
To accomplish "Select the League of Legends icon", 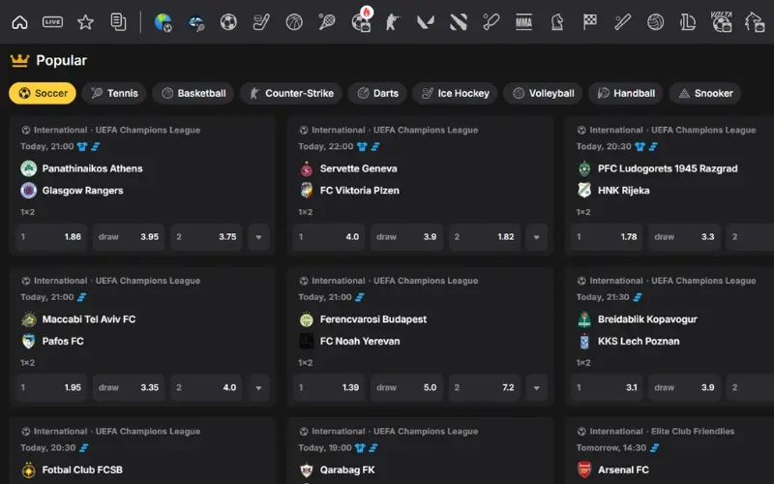I will coord(688,22).
